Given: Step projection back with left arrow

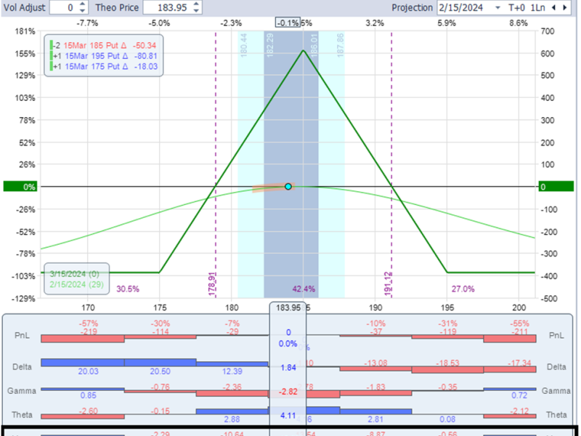Looking at the screenshot, I should pyautogui.click(x=555, y=7).
